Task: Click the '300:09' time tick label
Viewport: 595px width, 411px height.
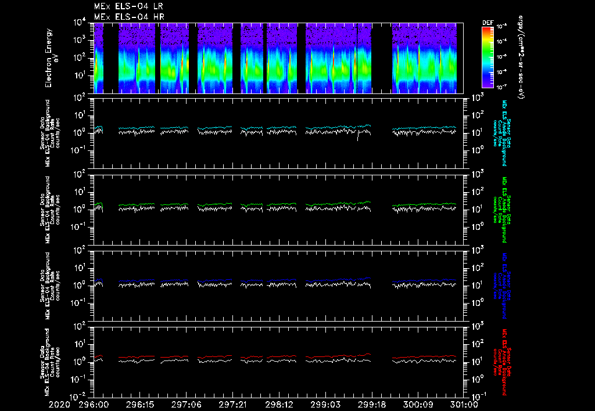Action: (418, 405)
